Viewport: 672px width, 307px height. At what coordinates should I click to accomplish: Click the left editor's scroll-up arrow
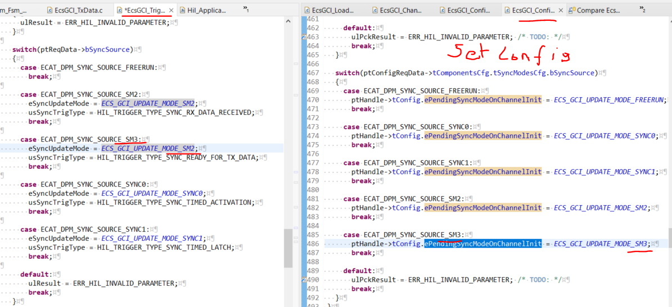click(x=288, y=20)
